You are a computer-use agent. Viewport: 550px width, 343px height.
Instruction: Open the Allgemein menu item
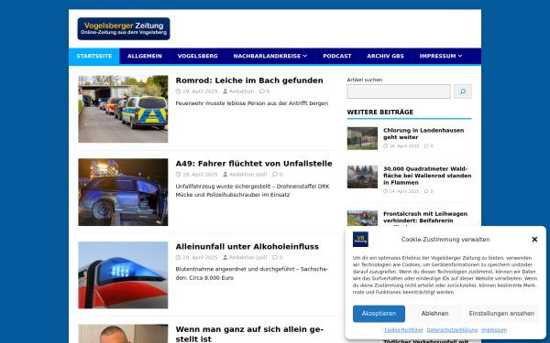click(x=145, y=56)
